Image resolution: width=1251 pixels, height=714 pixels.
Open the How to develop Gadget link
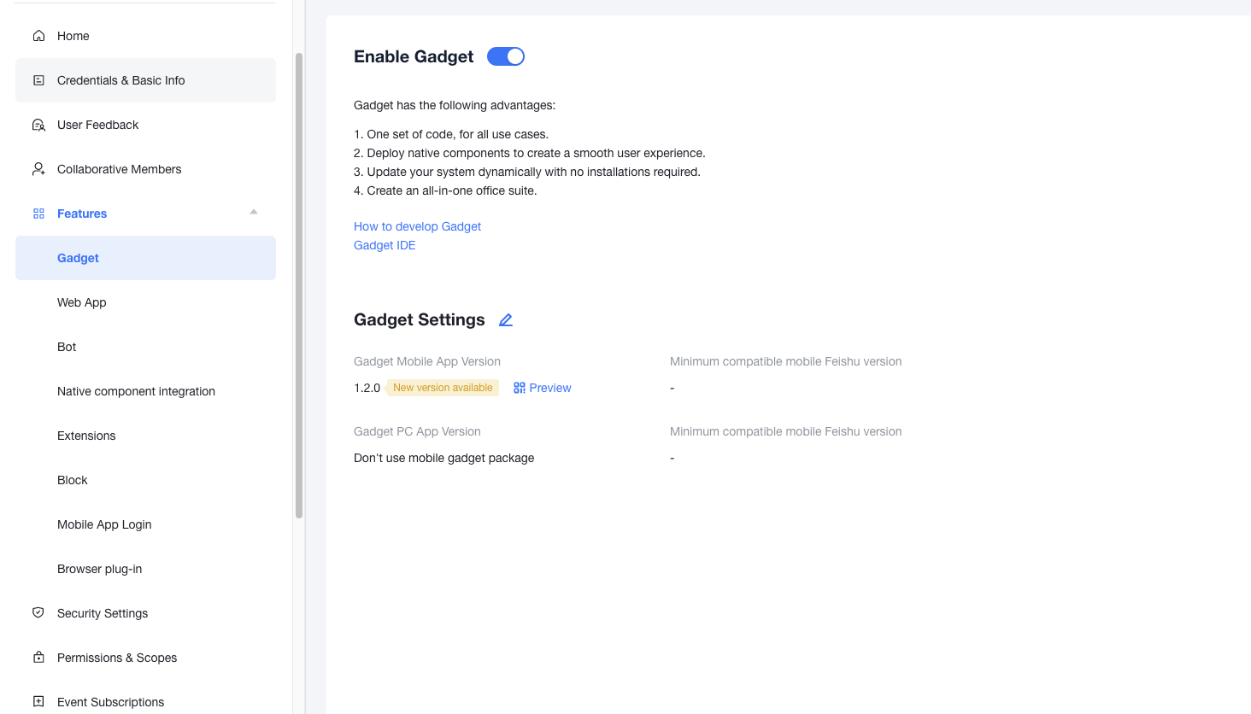click(x=417, y=226)
